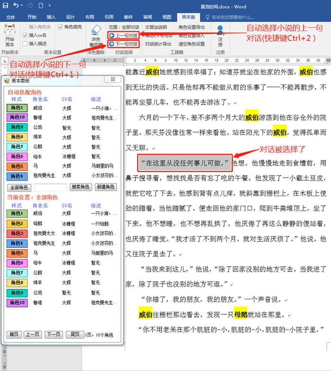This screenshot has width=331, height=371.
Task: Click the 角色1 green swatch in auto-match list
Action: (x=17, y=108)
